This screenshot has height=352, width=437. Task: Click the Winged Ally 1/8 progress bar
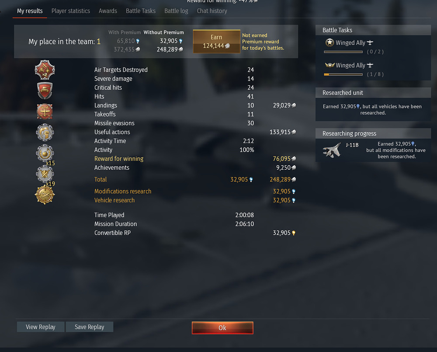(343, 74)
